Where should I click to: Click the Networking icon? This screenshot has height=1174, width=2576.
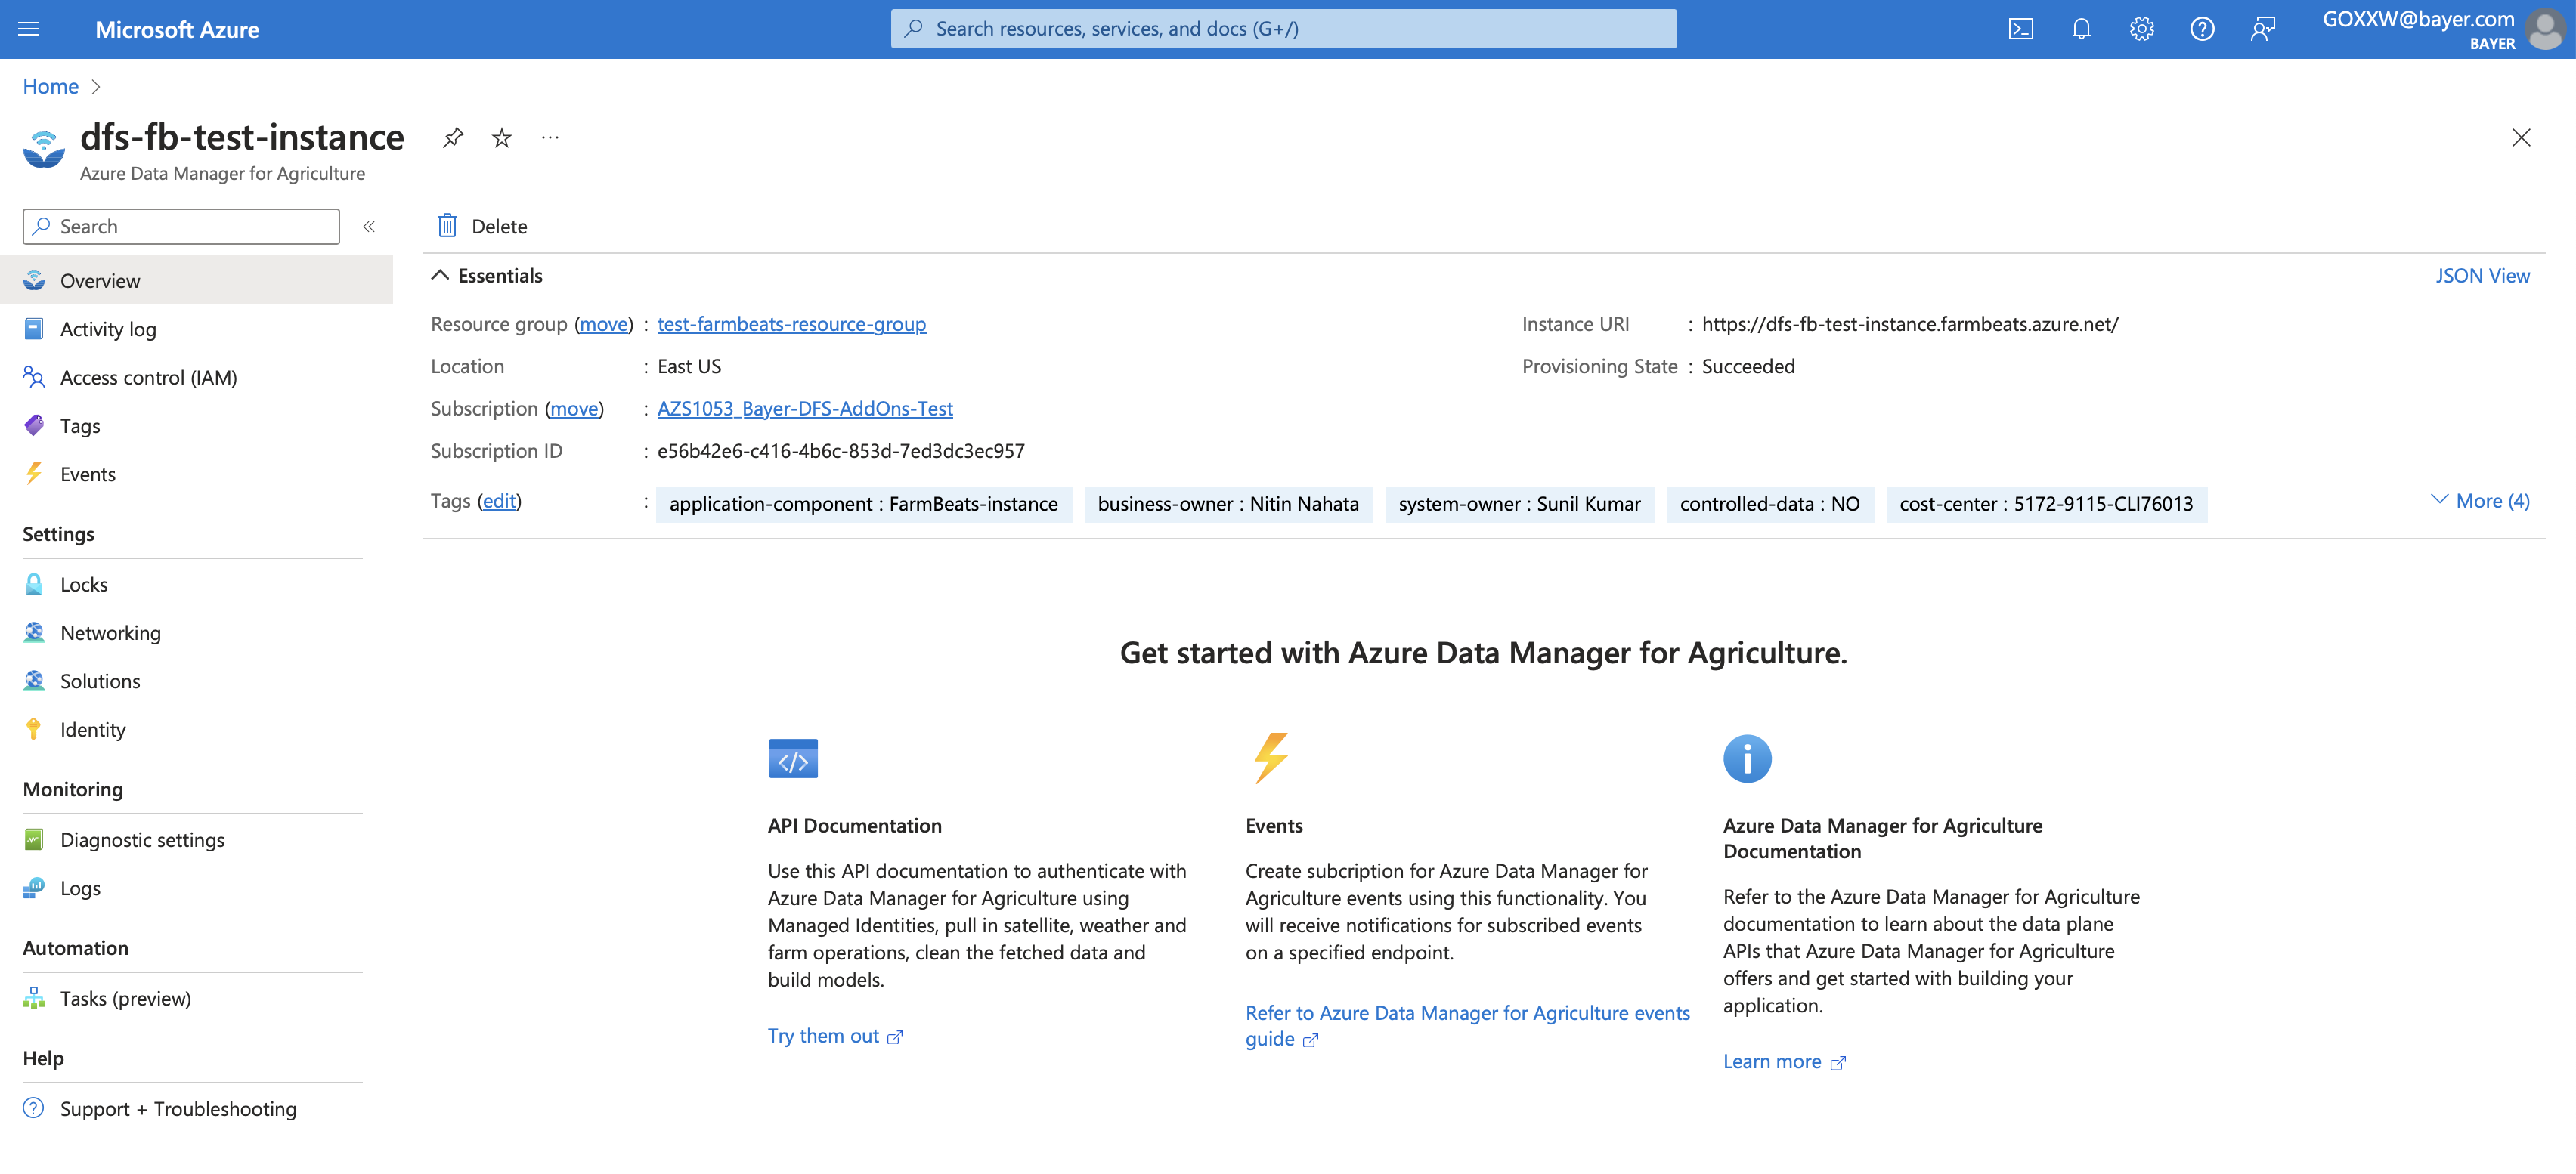(x=34, y=632)
